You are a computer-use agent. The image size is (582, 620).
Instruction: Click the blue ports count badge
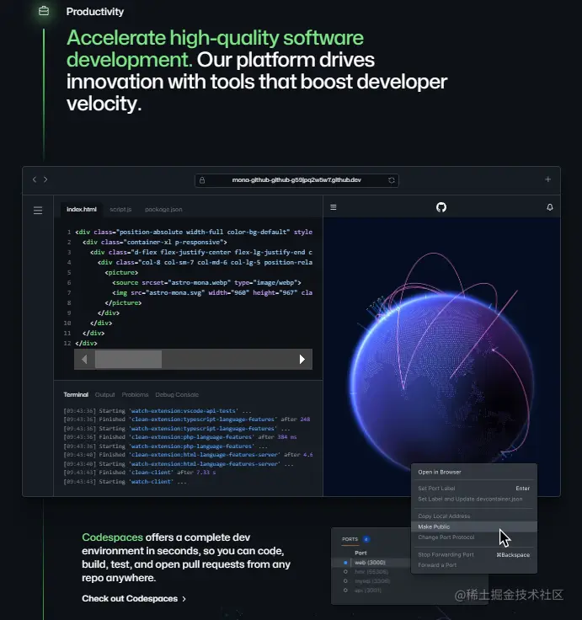366,539
